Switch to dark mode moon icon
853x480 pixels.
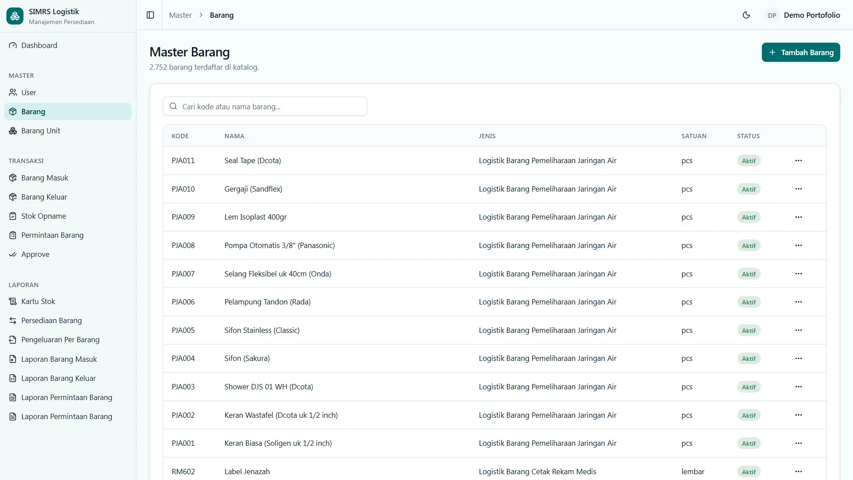point(746,15)
